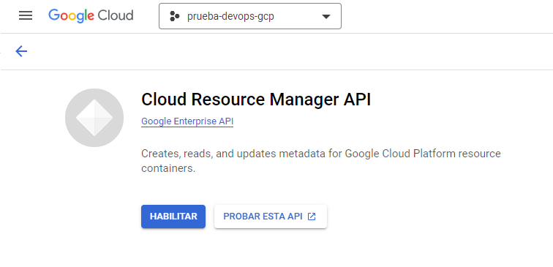The width and height of the screenshot is (553, 267).
Task: Click the word Google in the logo
Action: [x=71, y=16]
